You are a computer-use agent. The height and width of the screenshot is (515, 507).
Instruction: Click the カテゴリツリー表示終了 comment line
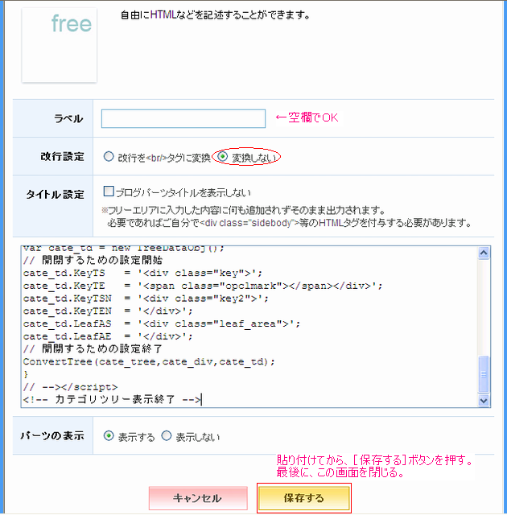point(112,400)
